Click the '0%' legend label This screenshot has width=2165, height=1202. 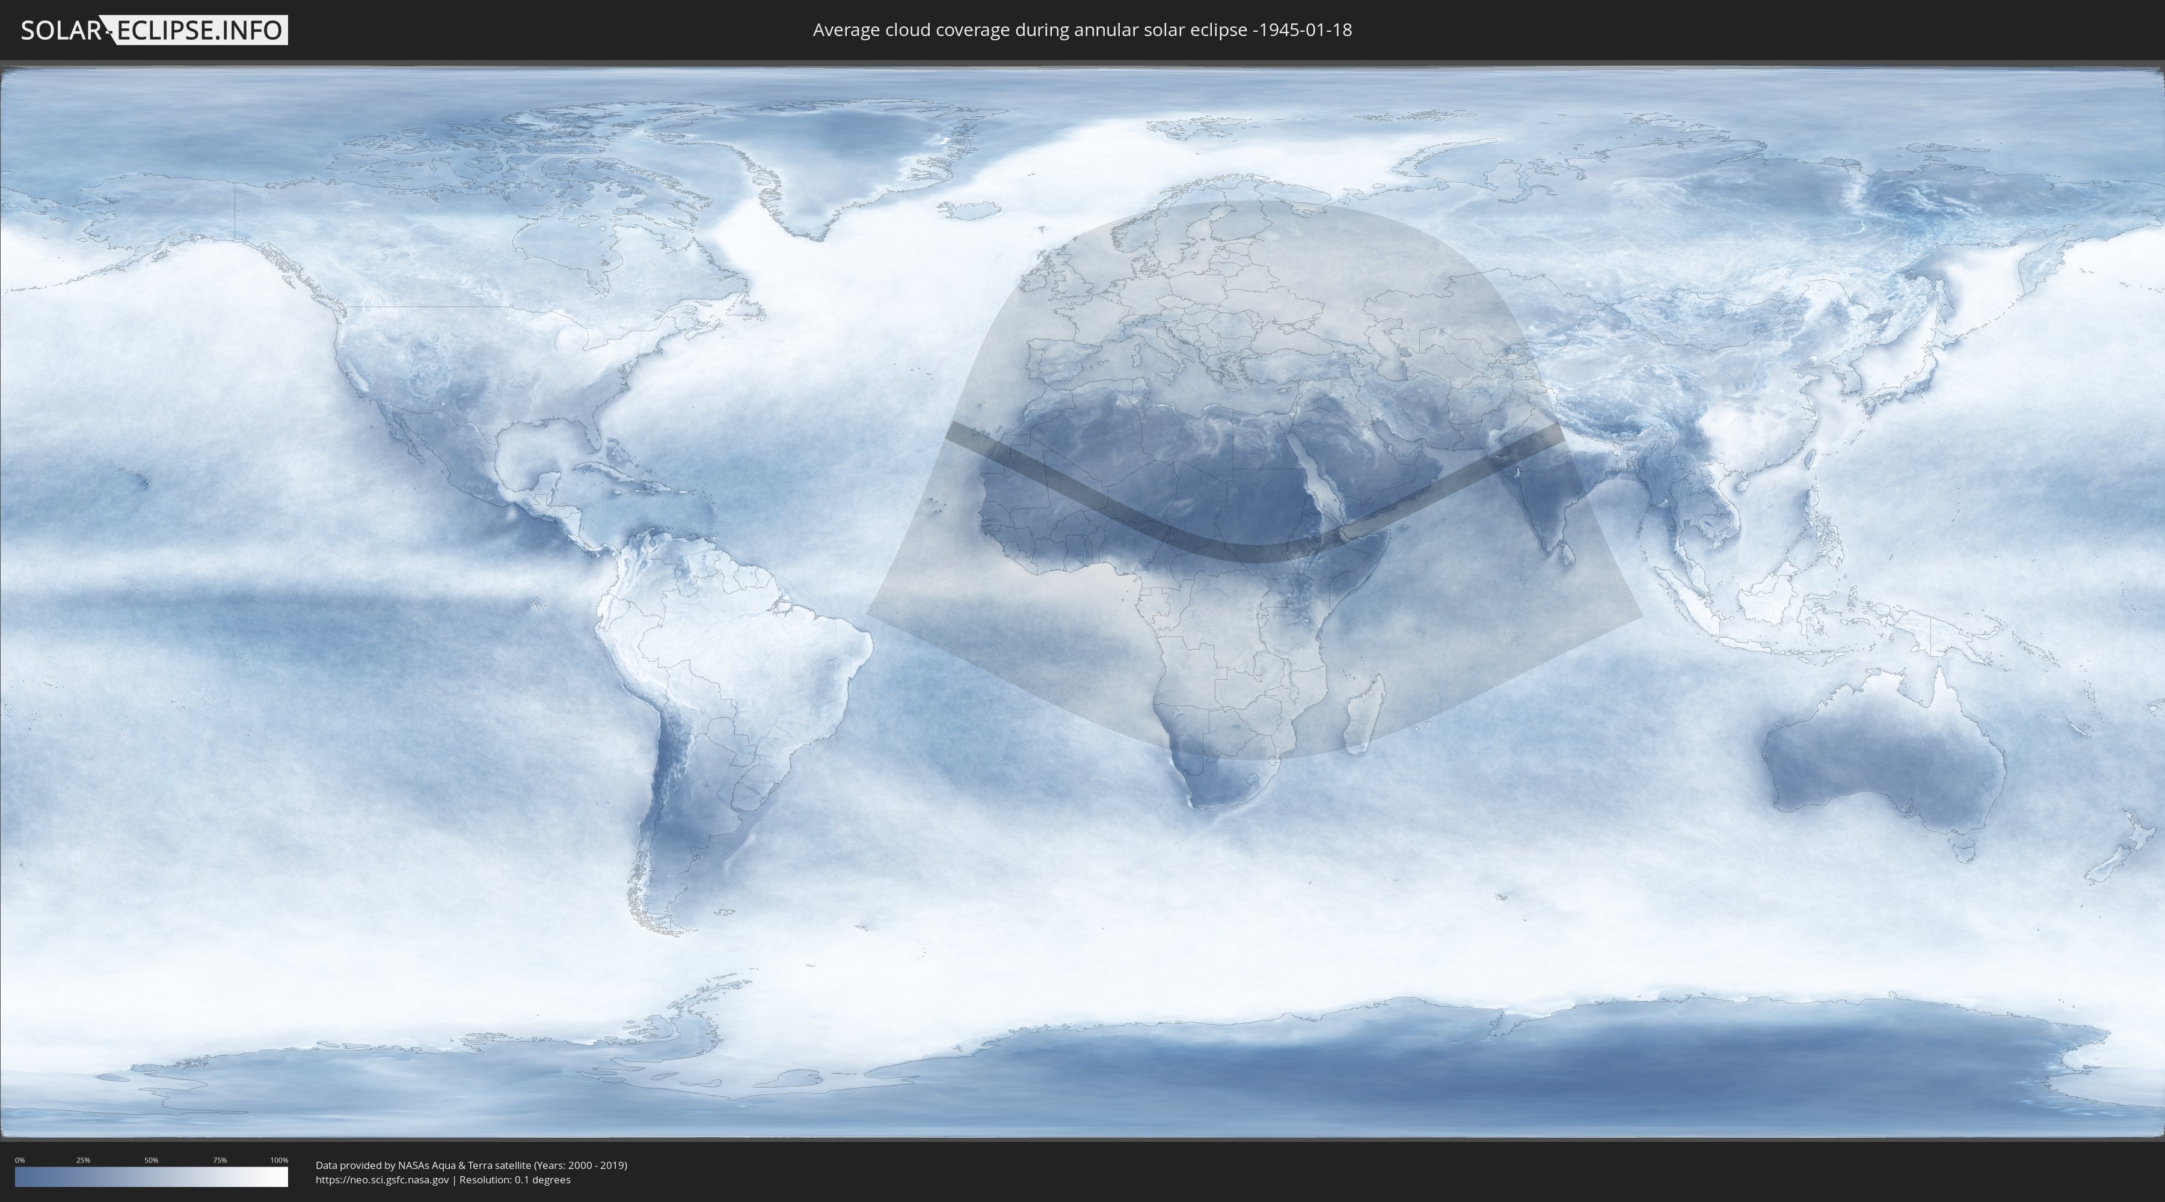[x=19, y=1160]
